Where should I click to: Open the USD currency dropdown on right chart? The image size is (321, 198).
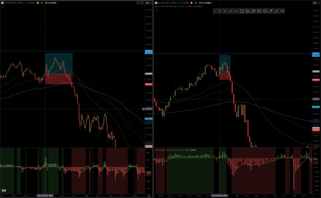point(316,3)
